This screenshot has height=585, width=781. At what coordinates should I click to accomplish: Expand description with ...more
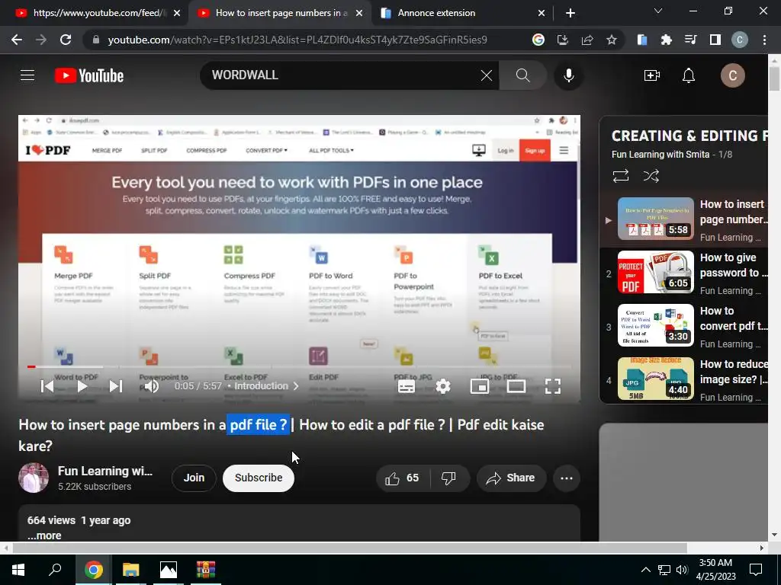(44, 535)
